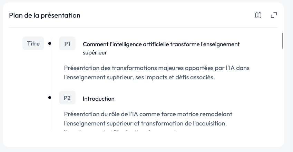
Task: Open slide P1 badge
Action: 67,43
